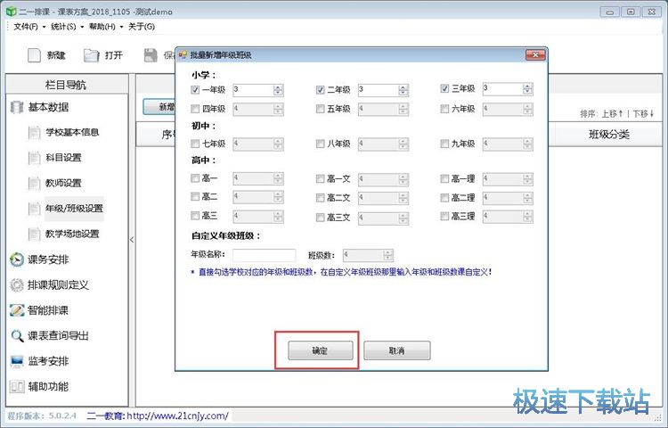The image size is (668, 428).
Task: Click the 栏目导航 panel header
Action: 66,85
